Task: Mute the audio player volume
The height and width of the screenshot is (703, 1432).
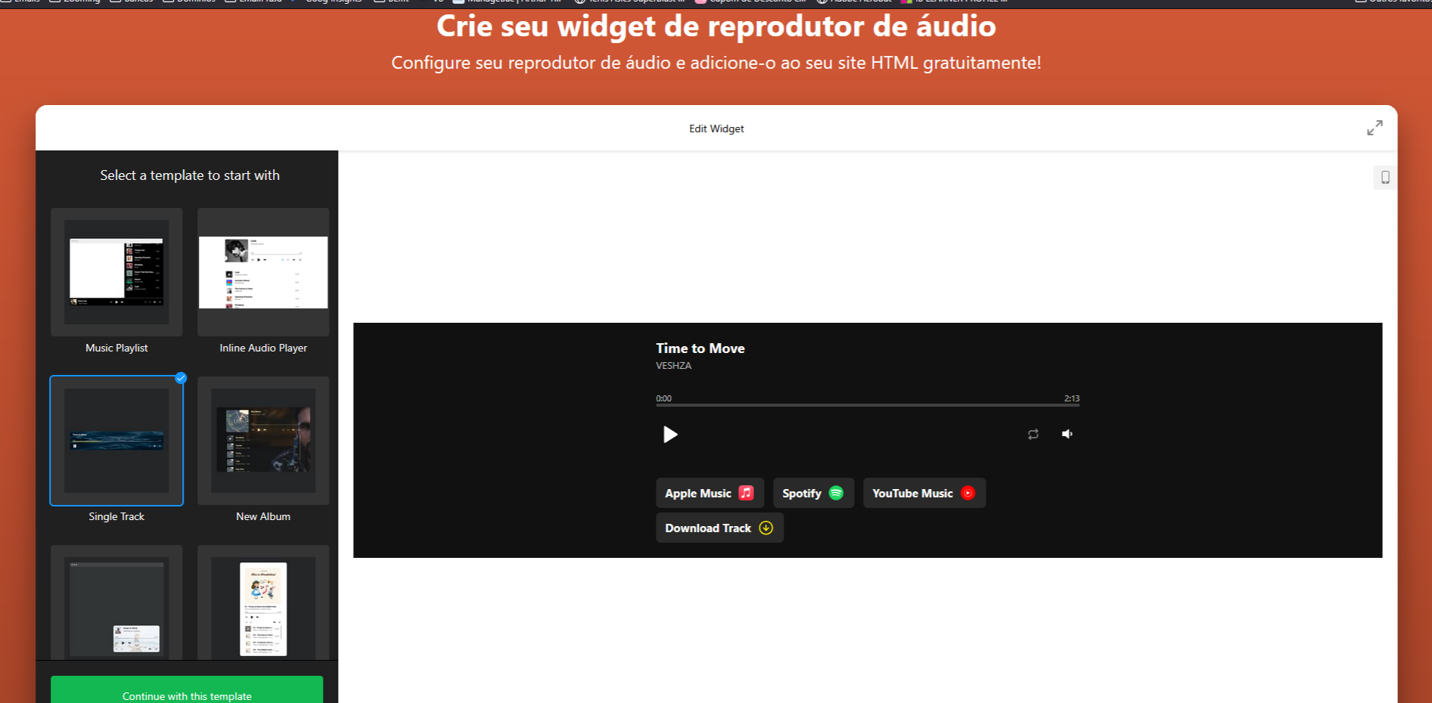Action: [1067, 434]
